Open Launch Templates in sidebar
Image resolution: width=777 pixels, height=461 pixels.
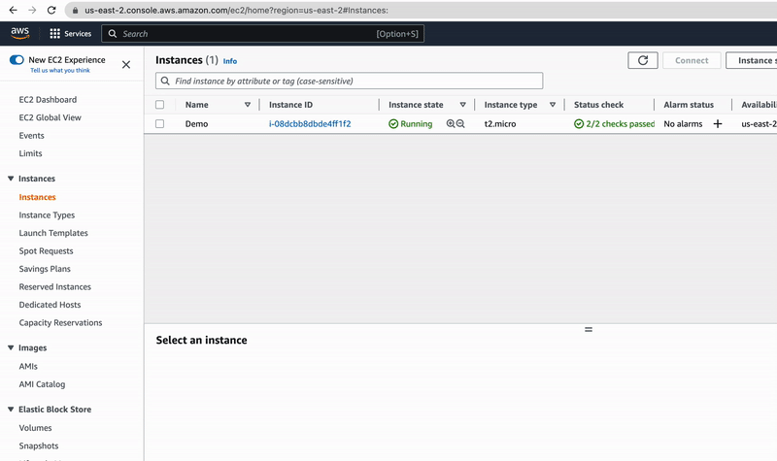(53, 233)
